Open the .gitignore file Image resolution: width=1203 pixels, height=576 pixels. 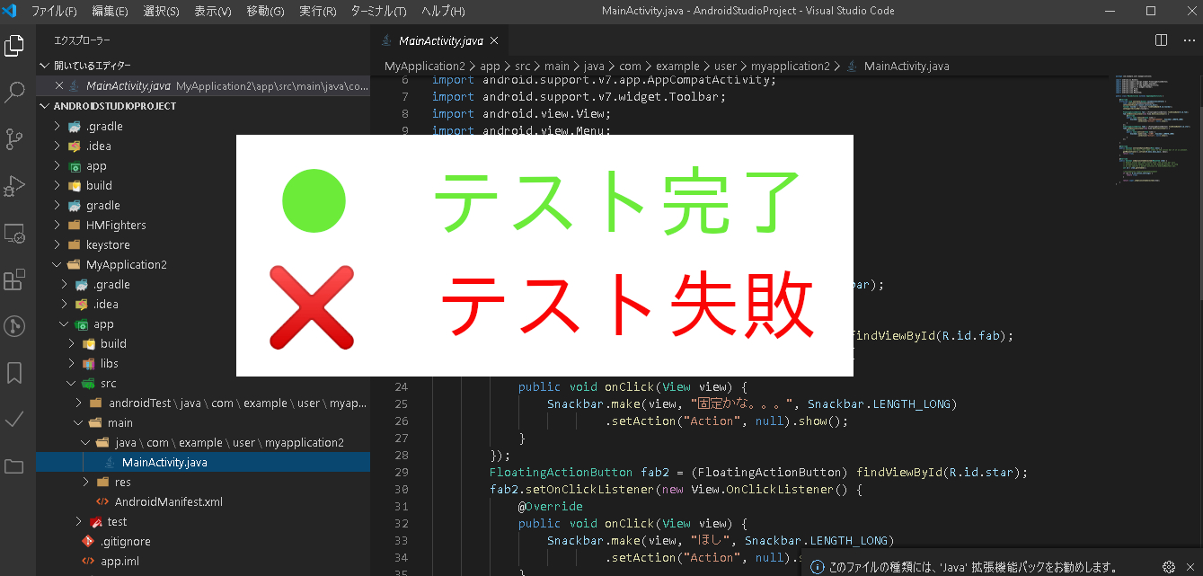click(203, 541)
